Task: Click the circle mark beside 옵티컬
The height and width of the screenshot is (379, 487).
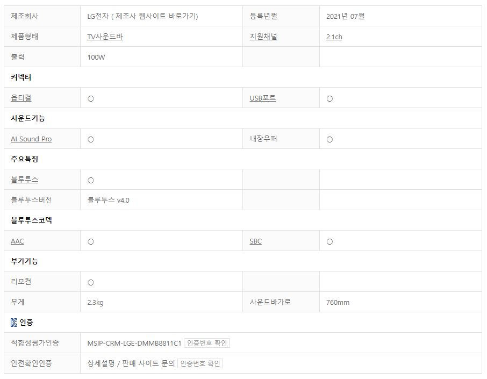Action: click(x=91, y=98)
